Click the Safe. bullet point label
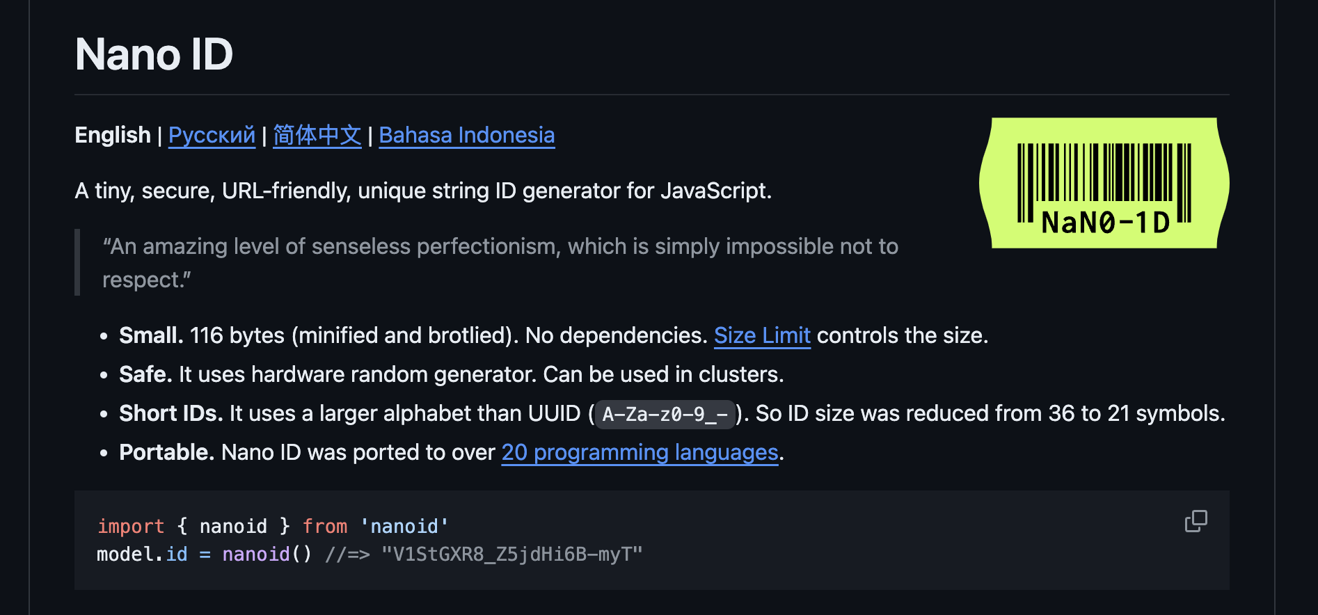1318x615 pixels. (x=144, y=374)
